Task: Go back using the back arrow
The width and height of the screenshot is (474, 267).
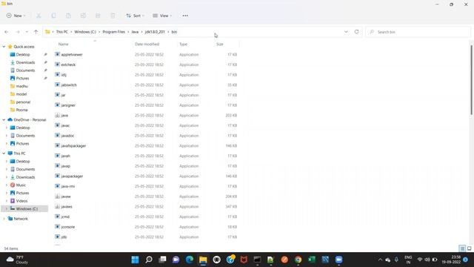Action: tap(7, 32)
